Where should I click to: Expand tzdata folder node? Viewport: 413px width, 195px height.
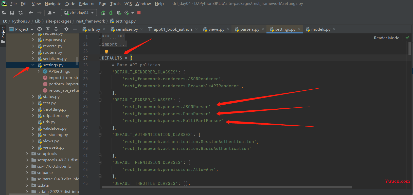point(27,185)
